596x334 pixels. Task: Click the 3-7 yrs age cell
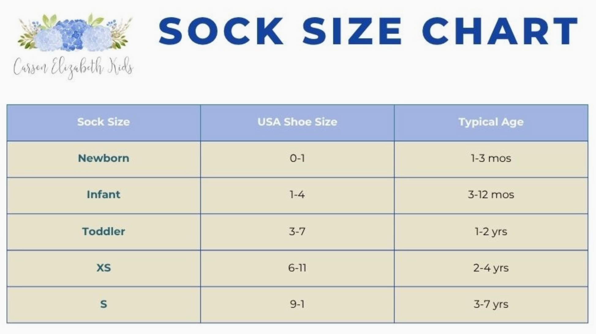(x=491, y=304)
